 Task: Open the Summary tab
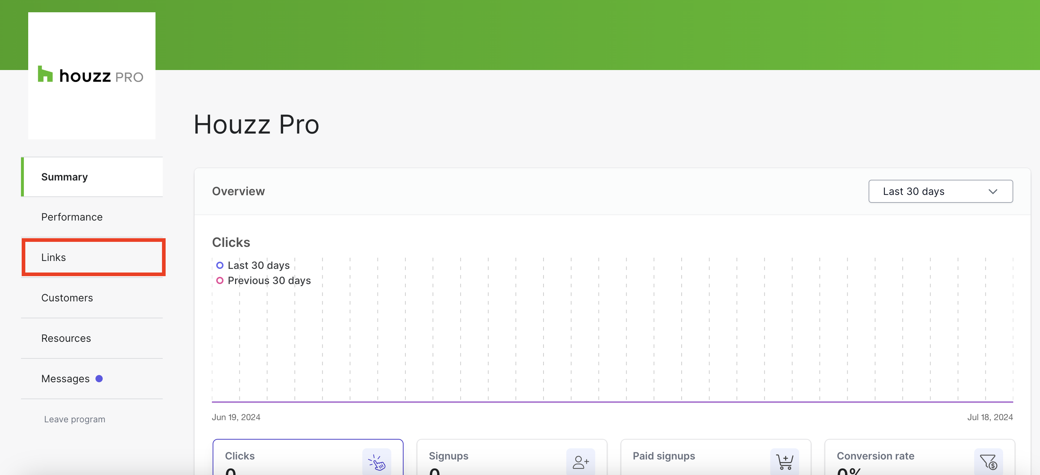(92, 177)
